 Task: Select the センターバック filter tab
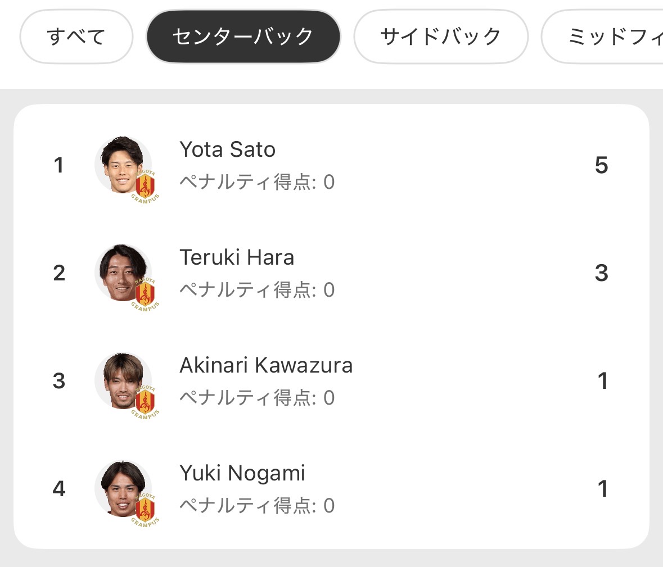tap(243, 37)
